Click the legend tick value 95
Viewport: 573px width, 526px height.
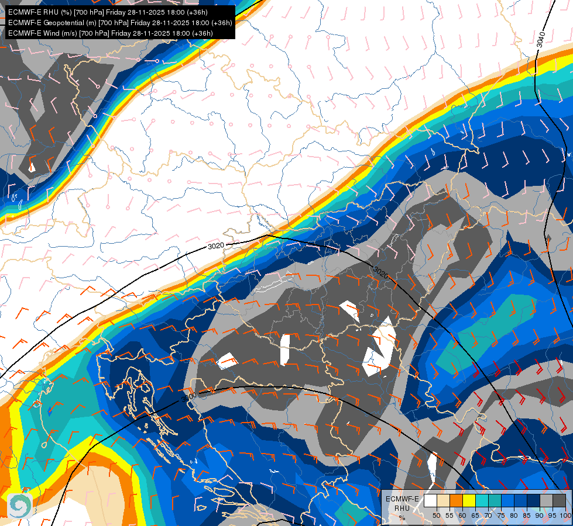(552, 516)
